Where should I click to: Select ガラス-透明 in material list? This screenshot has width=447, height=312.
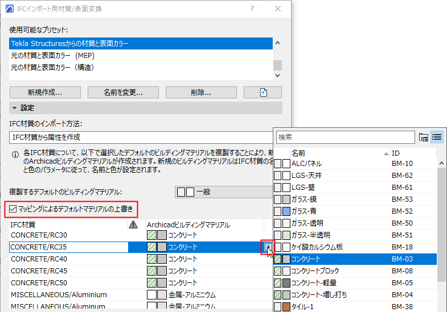[x=355, y=223]
